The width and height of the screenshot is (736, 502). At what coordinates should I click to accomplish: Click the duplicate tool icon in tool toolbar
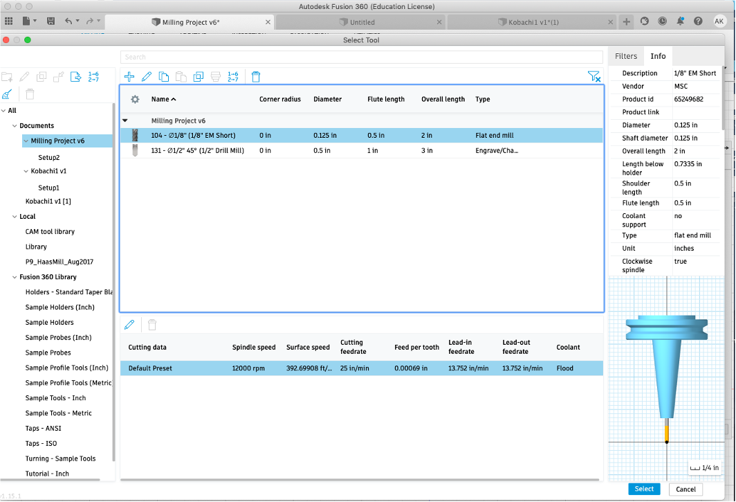tap(199, 77)
